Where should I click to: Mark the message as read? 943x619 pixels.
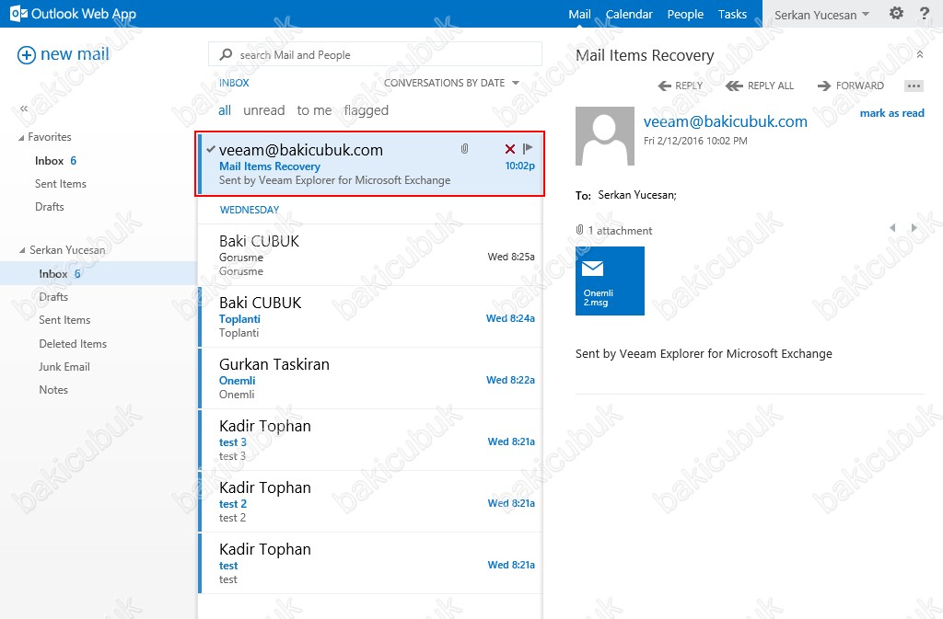891,113
